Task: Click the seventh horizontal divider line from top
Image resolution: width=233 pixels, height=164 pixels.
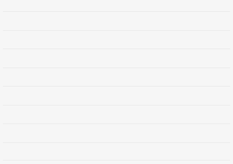Action: 116,123
